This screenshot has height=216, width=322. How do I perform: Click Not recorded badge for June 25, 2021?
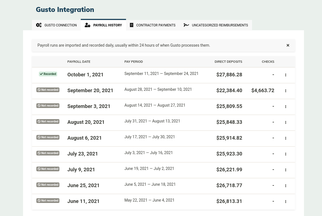pyautogui.click(x=48, y=185)
